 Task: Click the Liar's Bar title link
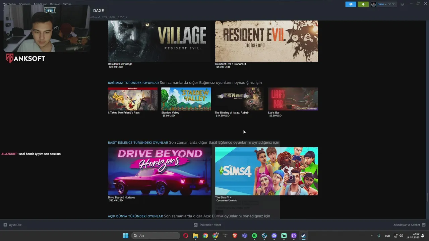coord(274,113)
